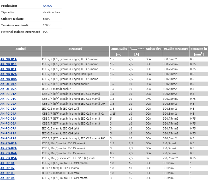Open product link AK-PC-06A
Image resolution: width=208 pixels, height=180 pixels.
pos(8,123)
